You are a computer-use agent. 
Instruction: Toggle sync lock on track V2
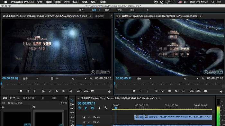(x=94, y=122)
